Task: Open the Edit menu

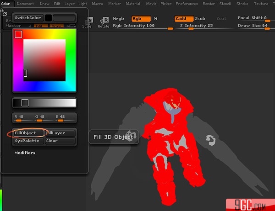Action: tap(57, 4)
